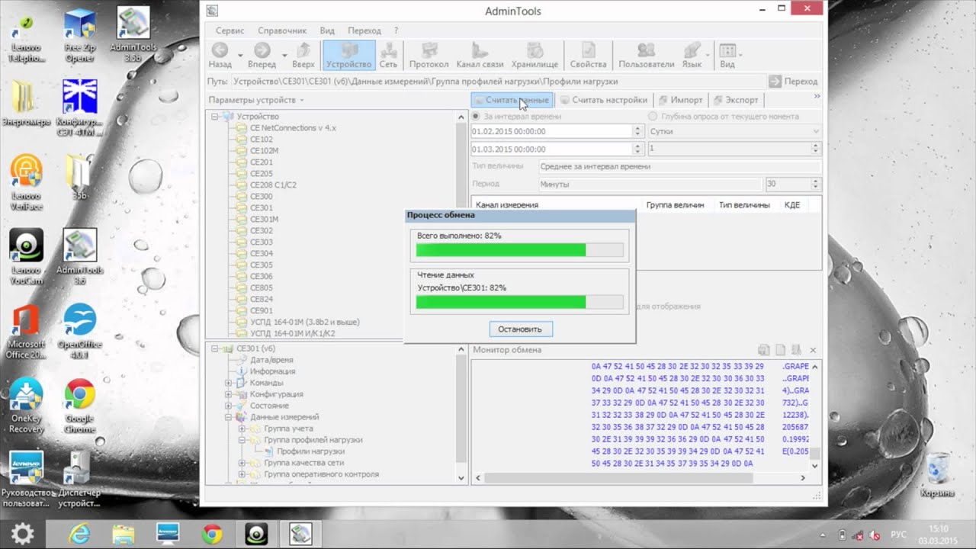
Task: Click the start date field 01.02.2015
Action: click(x=557, y=132)
